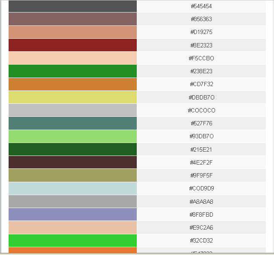This screenshot has width=274, height=255.
Task: Click the #93DB70 hex code cell
Action: point(201,136)
